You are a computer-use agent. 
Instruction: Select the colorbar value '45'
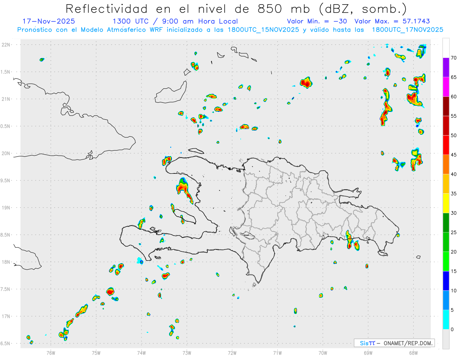click(x=454, y=155)
